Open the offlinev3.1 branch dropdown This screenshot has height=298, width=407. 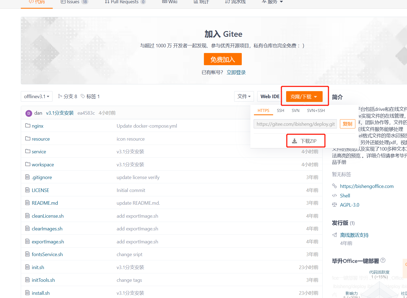tap(37, 97)
